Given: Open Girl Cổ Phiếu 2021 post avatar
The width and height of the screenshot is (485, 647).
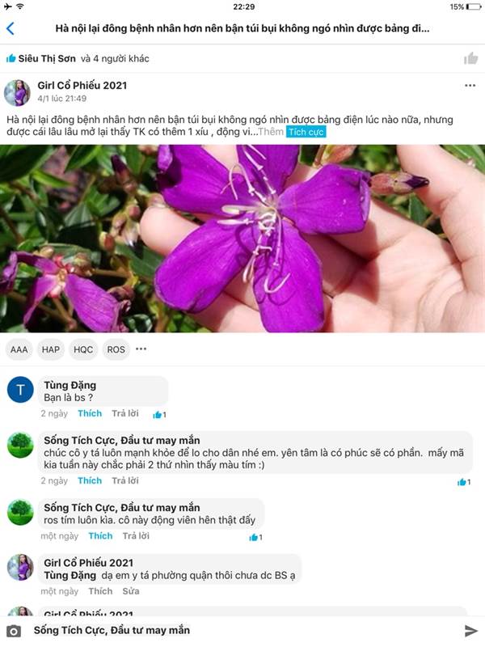Looking at the screenshot, I should coord(17,93).
